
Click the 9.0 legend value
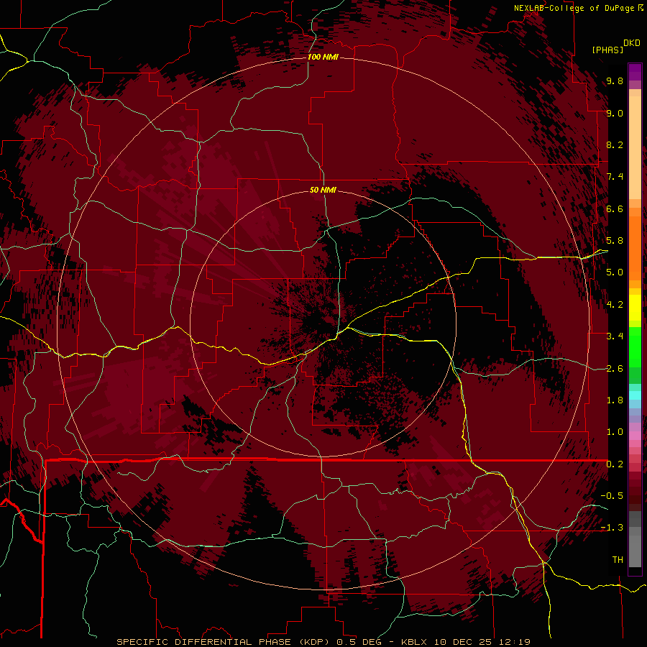pos(615,113)
